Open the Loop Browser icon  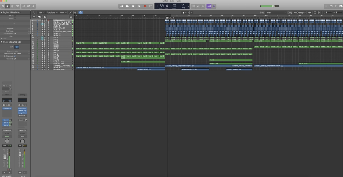(336, 6)
